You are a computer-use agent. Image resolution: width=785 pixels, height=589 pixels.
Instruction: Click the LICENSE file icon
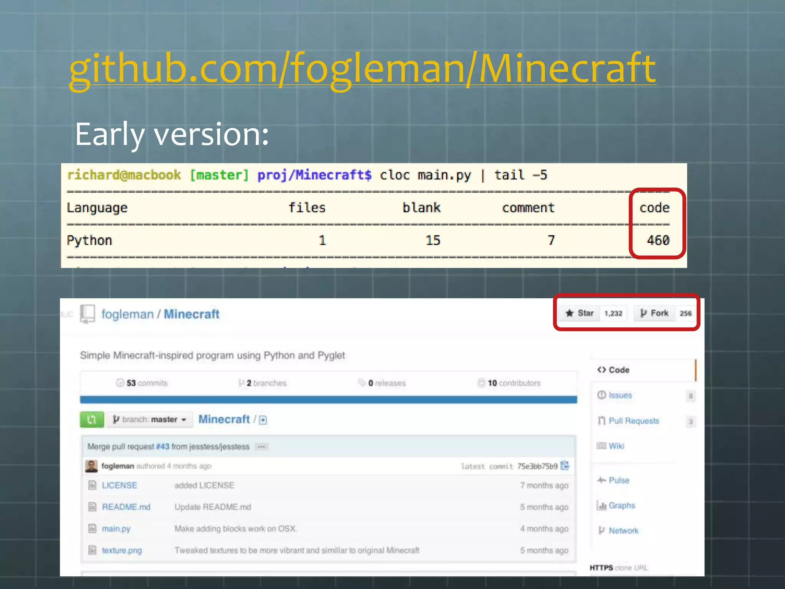92,485
